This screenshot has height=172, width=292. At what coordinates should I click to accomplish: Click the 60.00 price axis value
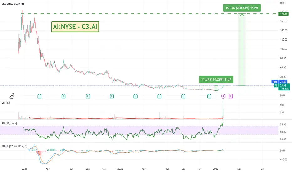point(283,68)
